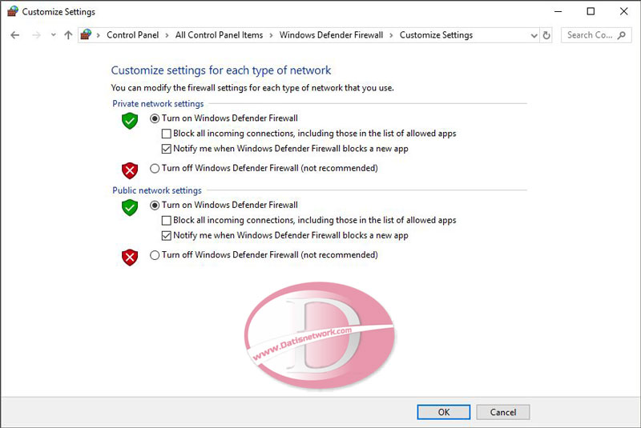This screenshot has width=641, height=428.
Task: Check Block all incoming connections under Public
Action: [167, 221]
